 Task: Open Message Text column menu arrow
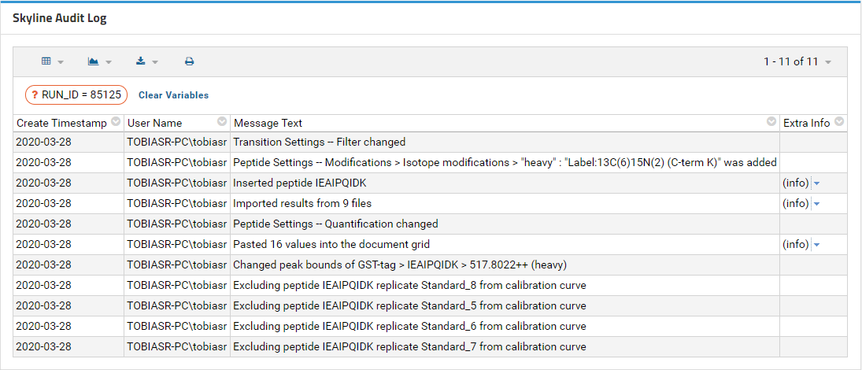click(x=771, y=122)
